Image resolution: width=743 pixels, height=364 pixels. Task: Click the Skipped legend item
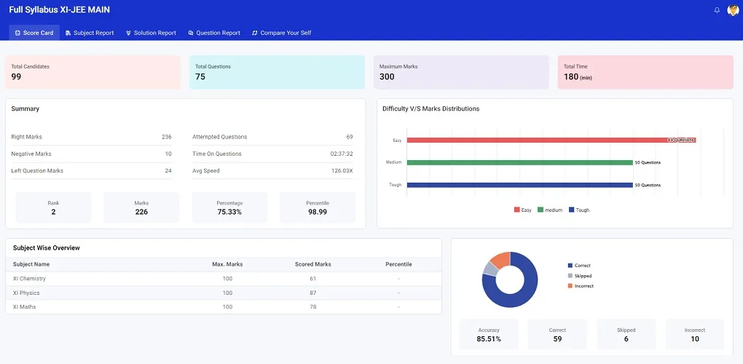583,276
